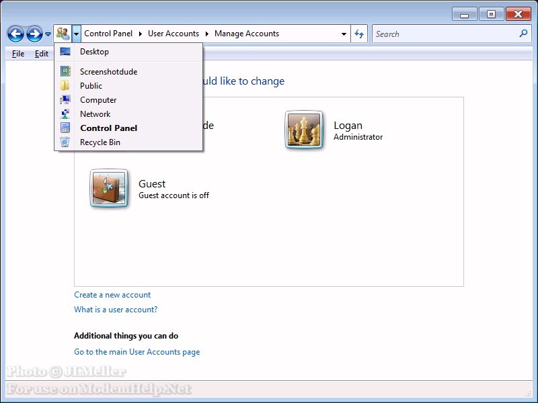Click the 'Guest account is off' text

pos(174,195)
